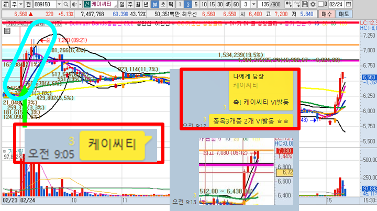The height and width of the screenshot is (211, 377).
Task: Select the minute 분 chart type
Action: pos(155,4)
